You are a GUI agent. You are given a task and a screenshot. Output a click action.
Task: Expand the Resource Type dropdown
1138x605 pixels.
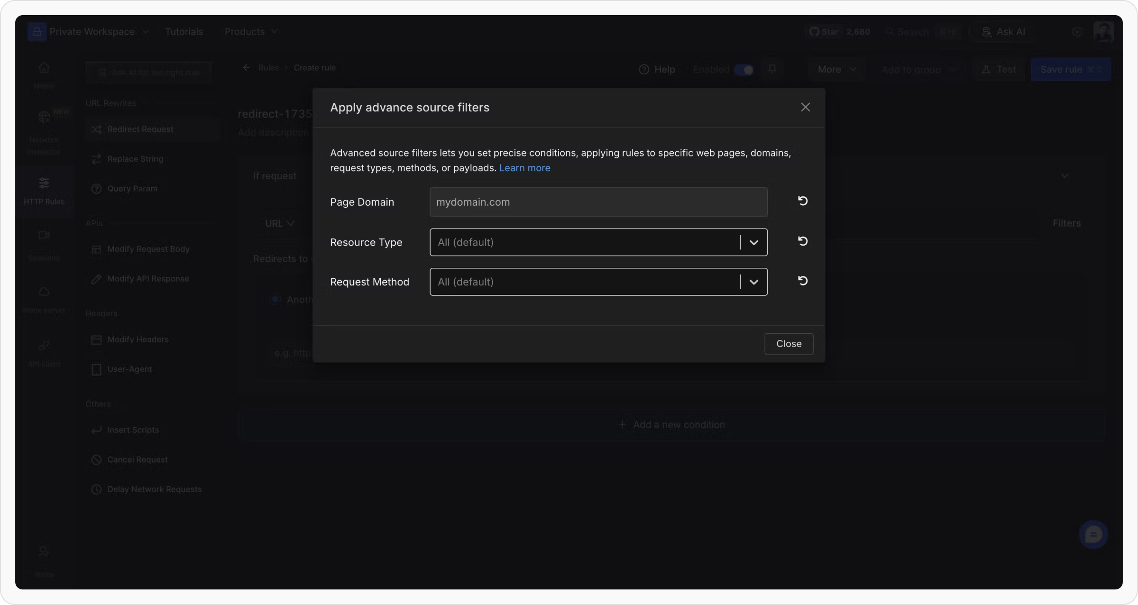tap(753, 243)
